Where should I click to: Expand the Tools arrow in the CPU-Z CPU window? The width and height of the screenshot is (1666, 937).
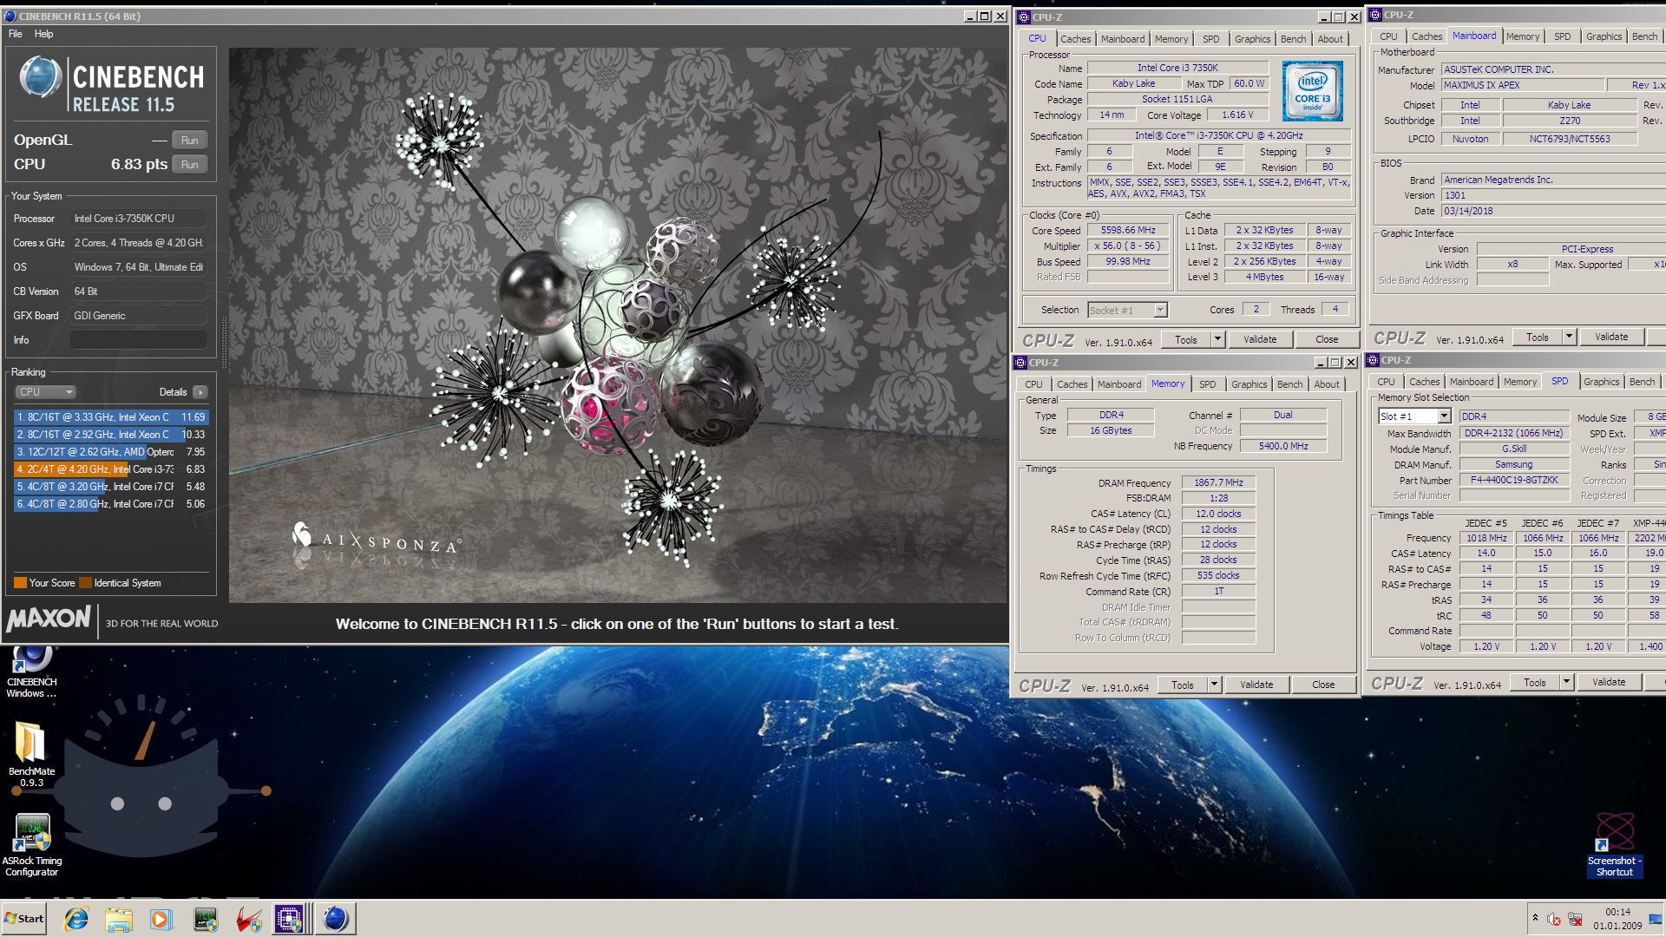click(1217, 339)
